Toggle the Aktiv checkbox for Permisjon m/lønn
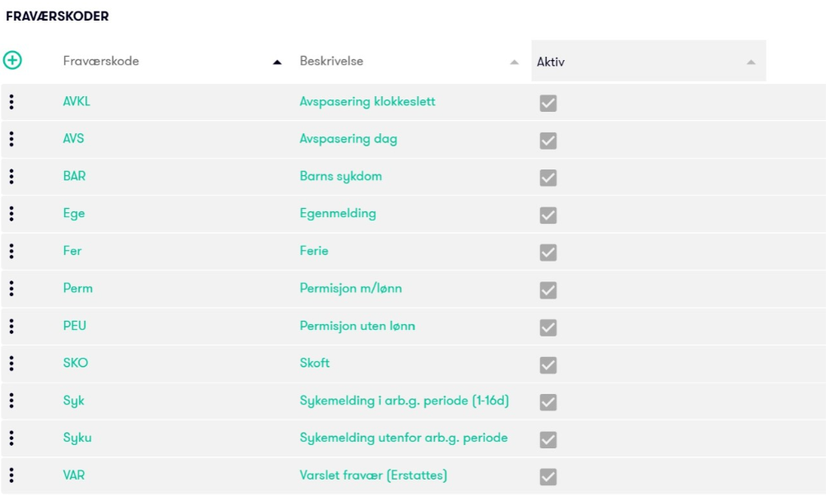Viewport: 826px width, 496px height. pyautogui.click(x=548, y=290)
